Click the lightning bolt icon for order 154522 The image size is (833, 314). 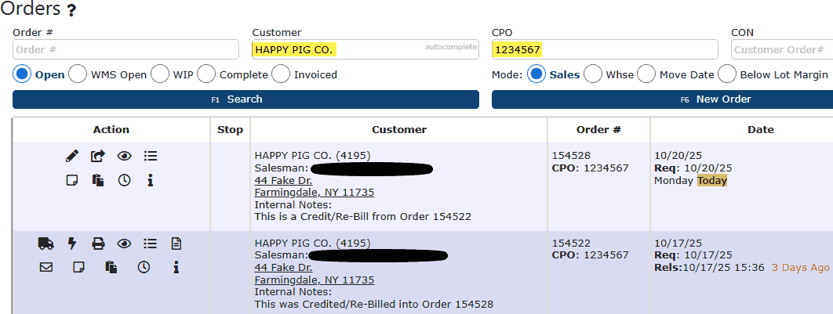coord(72,244)
